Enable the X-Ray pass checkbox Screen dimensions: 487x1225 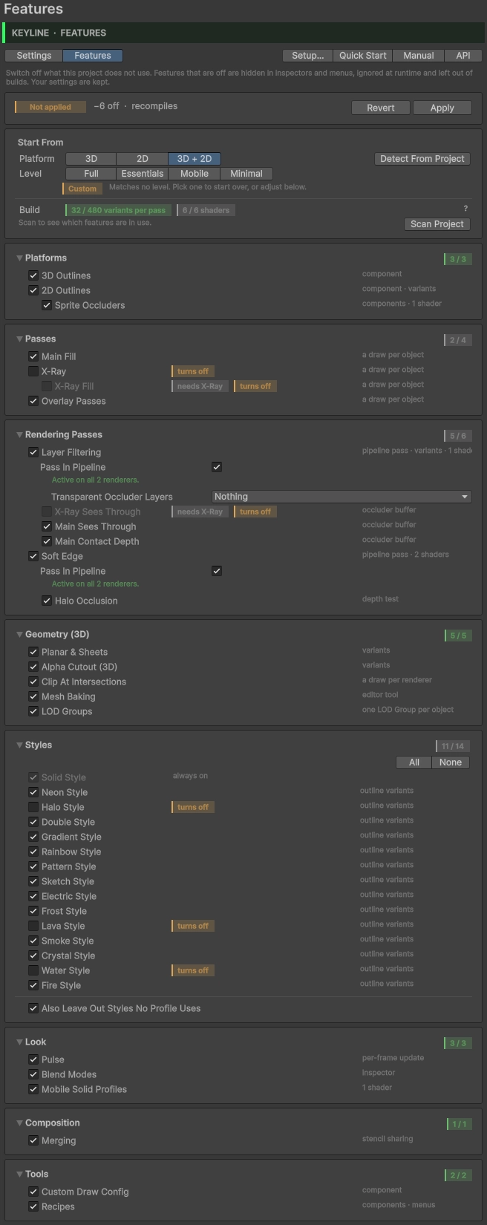(x=33, y=371)
